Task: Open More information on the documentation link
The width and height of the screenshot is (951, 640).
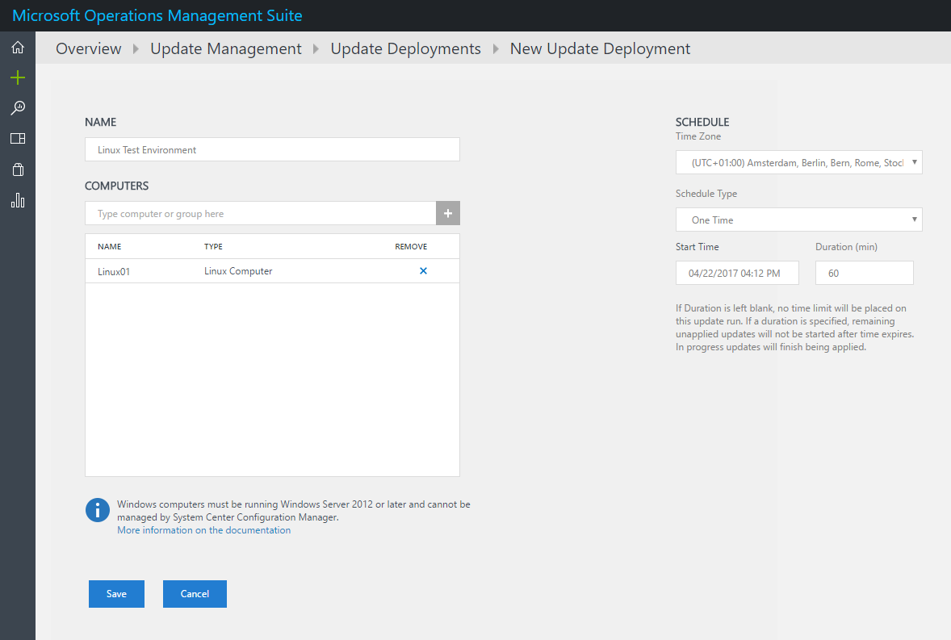Action: pyautogui.click(x=203, y=530)
